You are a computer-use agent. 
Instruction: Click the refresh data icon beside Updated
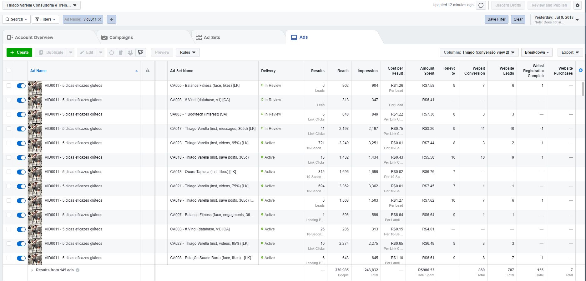coord(481,5)
